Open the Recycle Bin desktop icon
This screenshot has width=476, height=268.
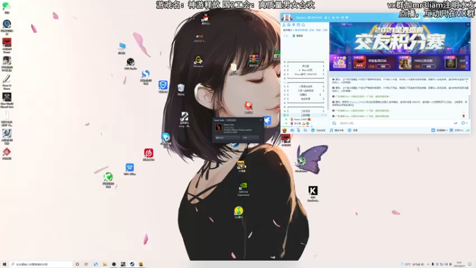point(181,90)
